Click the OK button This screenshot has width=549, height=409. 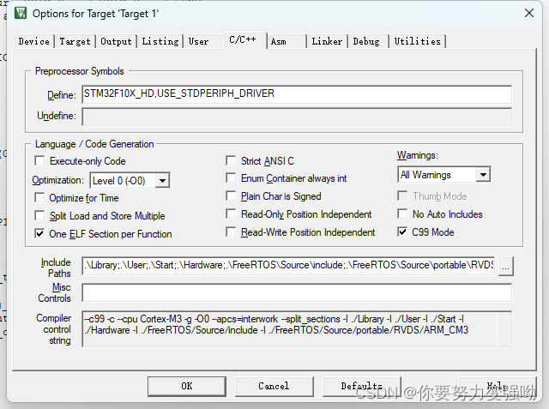[187, 386]
